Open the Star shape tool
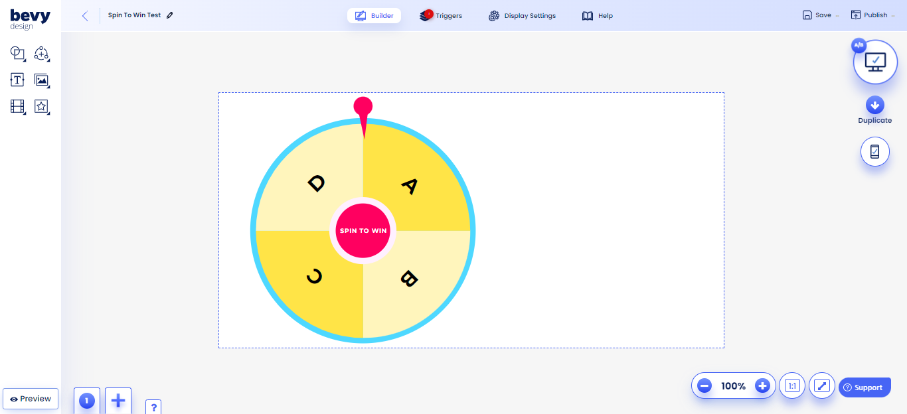 (41, 106)
